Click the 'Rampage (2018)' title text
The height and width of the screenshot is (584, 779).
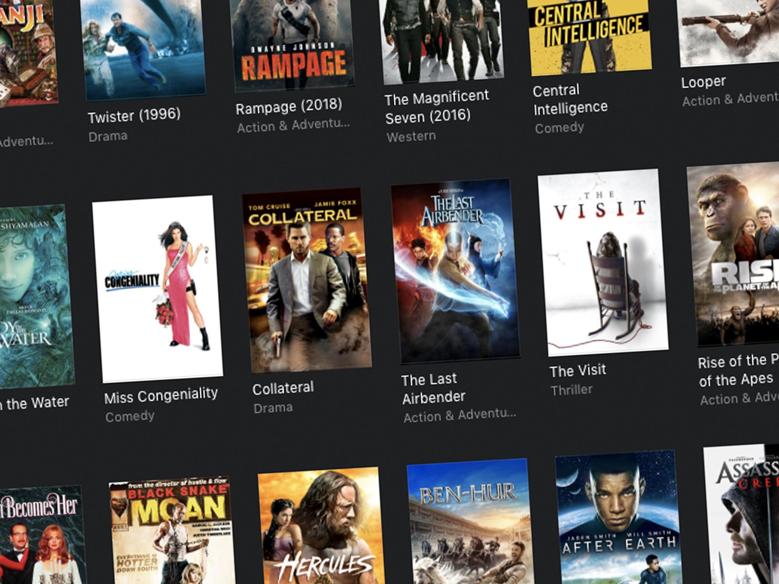tap(289, 106)
